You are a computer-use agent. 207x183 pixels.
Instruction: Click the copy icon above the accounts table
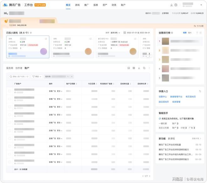pos(144,68)
